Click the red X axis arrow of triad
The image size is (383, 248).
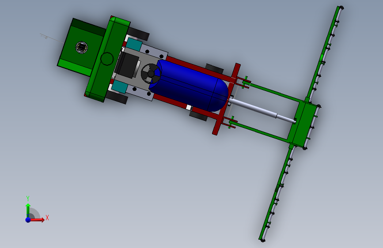point(38,220)
